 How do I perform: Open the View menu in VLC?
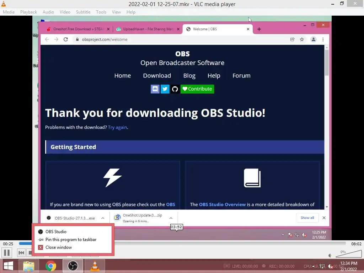click(x=116, y=12)
